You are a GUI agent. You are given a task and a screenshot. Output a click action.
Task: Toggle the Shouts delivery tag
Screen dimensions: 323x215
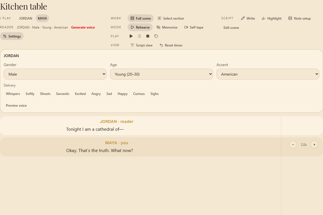click(45, 94)
